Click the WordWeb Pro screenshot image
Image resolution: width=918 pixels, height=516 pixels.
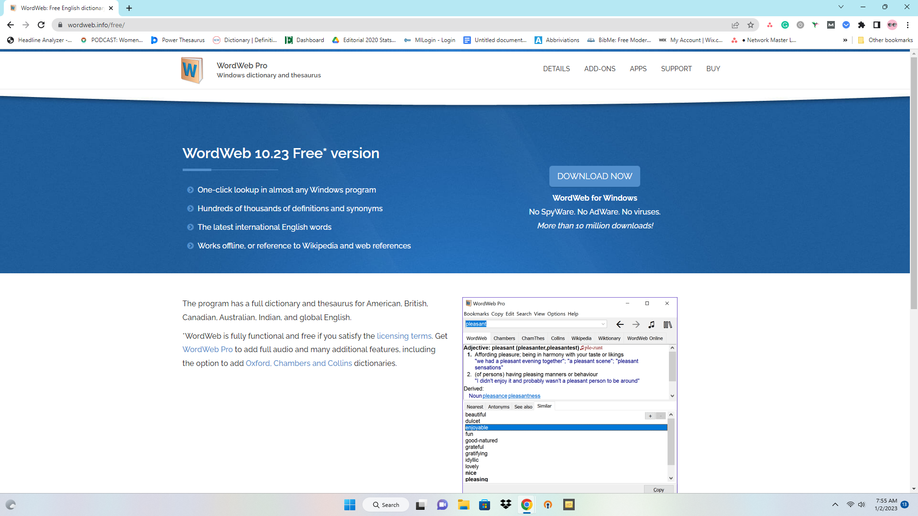click(569, 395)
